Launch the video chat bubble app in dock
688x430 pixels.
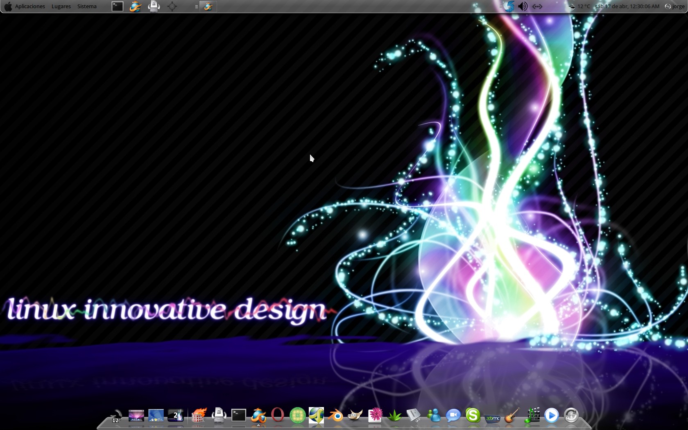point(453,415)
